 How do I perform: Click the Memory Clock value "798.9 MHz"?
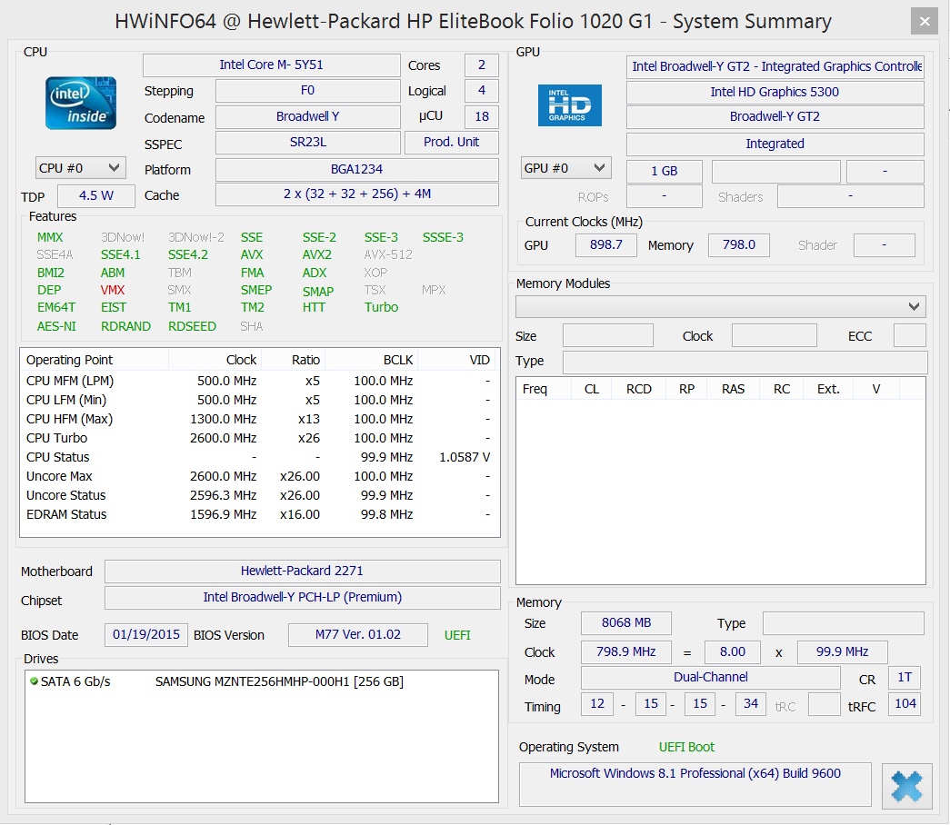[x=625, y=651]
